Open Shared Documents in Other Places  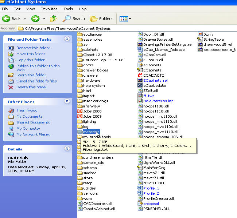coord(33,122)
